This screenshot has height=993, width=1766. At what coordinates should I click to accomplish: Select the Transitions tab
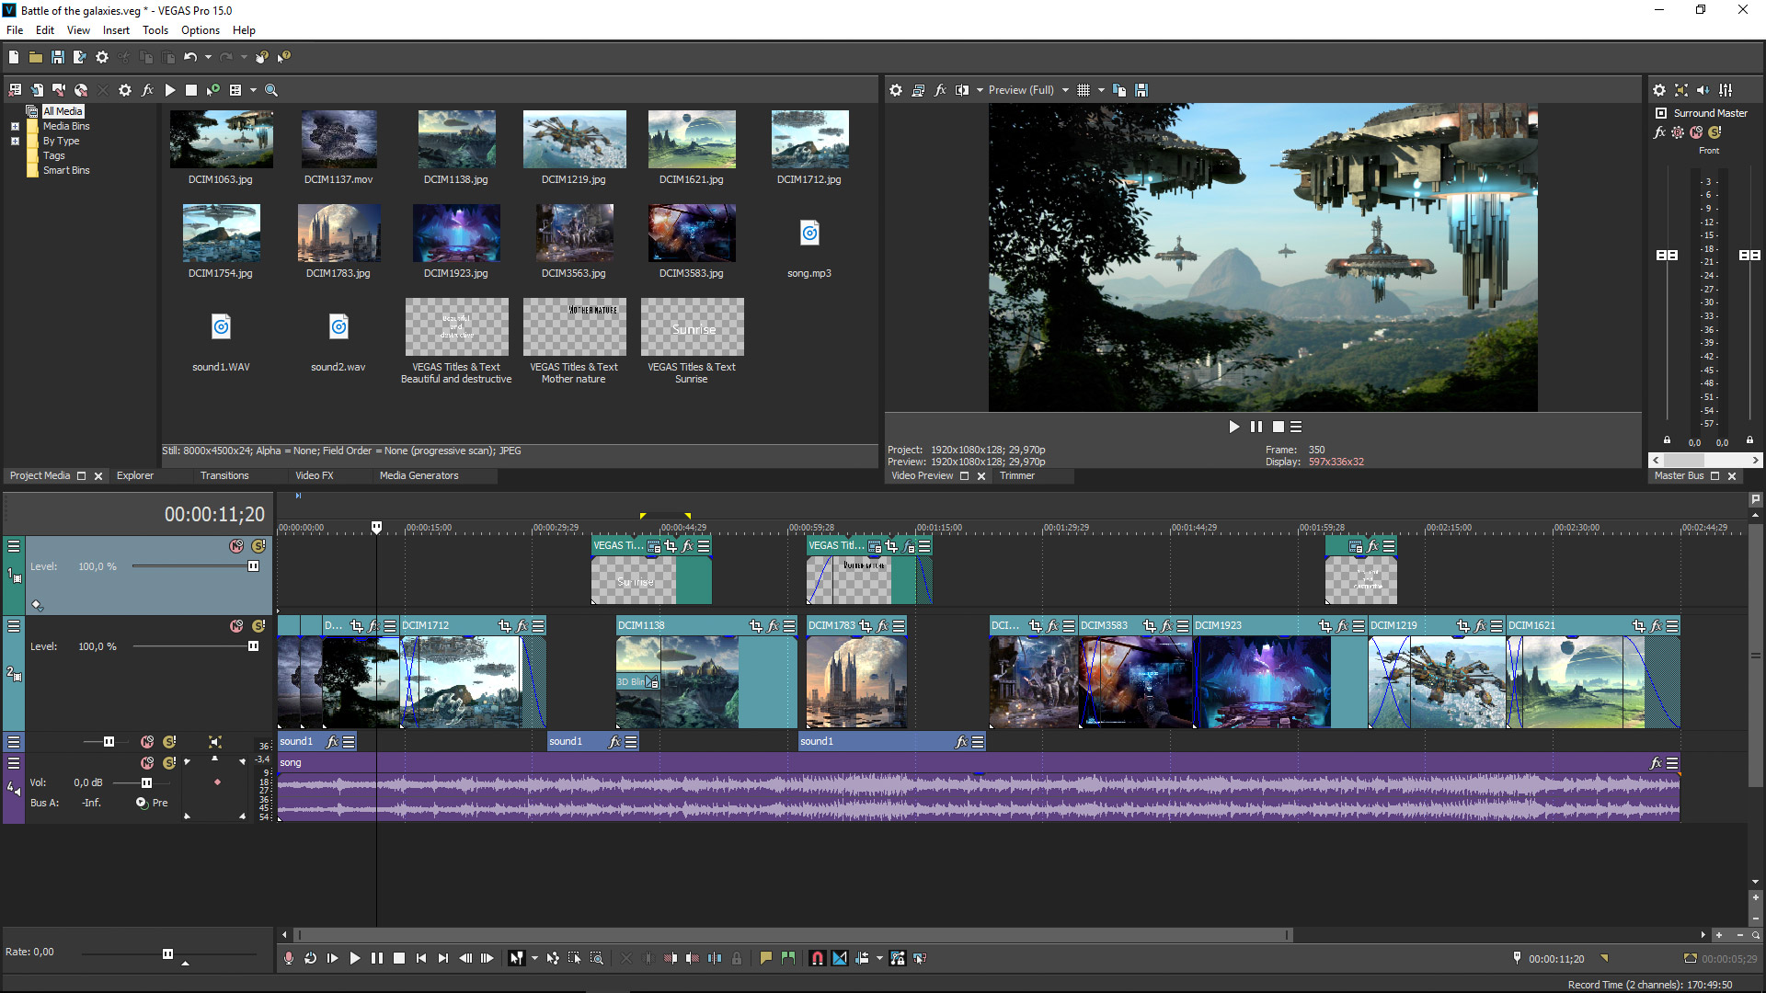point(224,474)
